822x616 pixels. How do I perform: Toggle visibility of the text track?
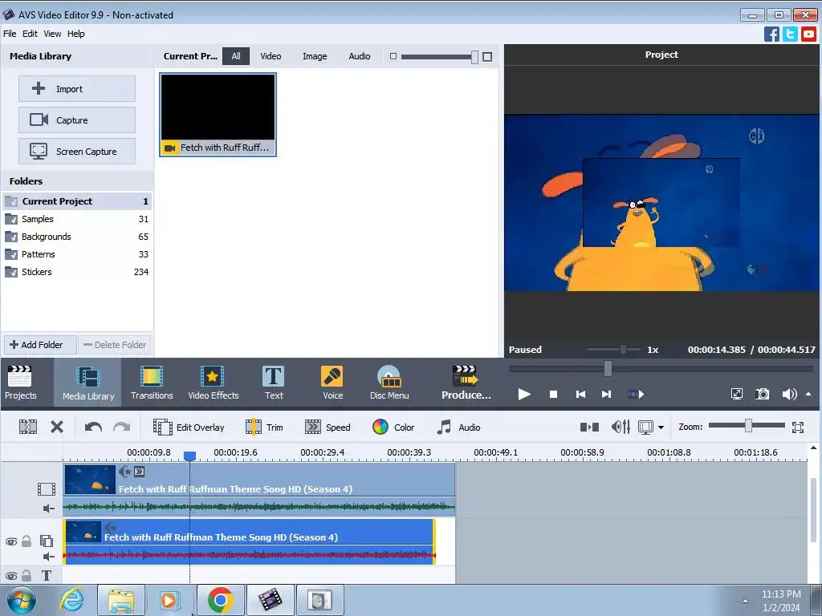(10, 576)
